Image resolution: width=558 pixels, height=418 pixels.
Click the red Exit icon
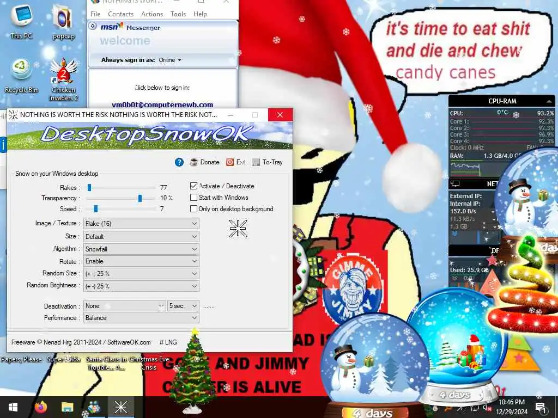pos(230,162)
